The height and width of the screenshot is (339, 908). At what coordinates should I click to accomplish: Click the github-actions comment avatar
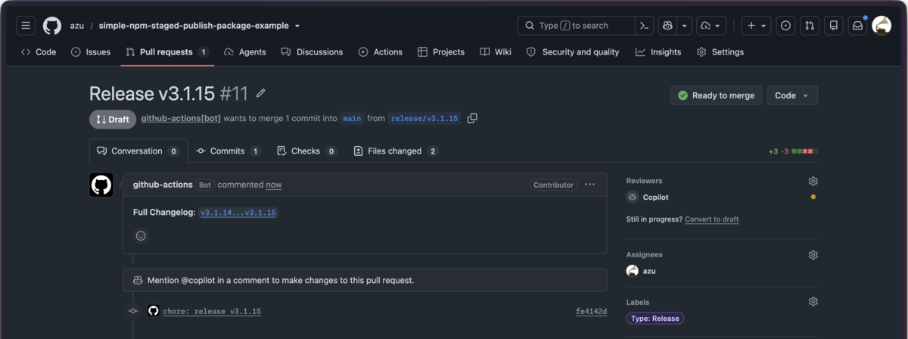[101, 185]
